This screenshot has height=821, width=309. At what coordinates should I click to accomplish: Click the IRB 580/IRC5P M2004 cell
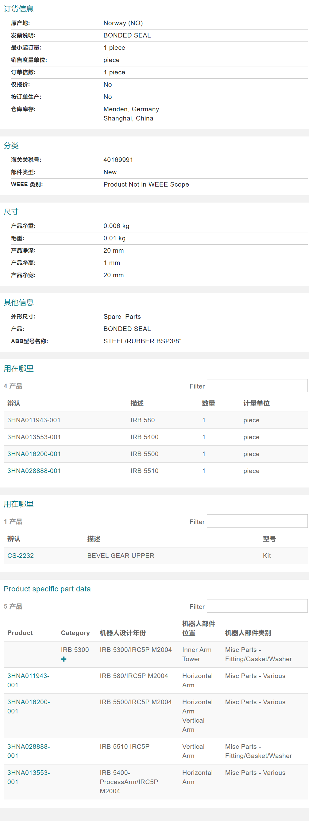tap(134, 676)
